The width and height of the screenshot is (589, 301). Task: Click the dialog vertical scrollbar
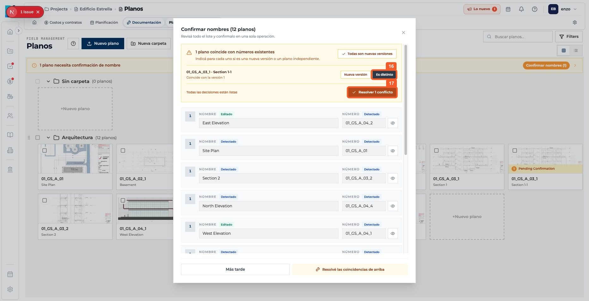(x=406, y=100)
